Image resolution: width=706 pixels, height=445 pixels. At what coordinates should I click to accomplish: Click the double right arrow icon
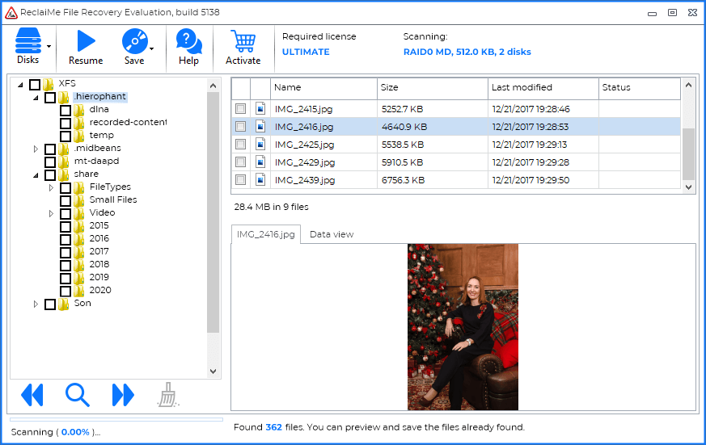pyautogui.click(x=123, y=395)
